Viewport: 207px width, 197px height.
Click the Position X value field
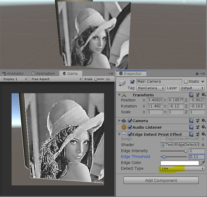pyautogui.click(x=155, y=100)
